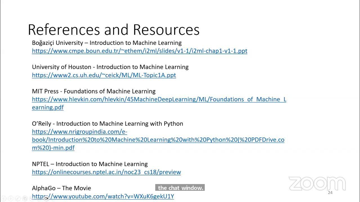Open the slideshow pen tool icon

[x=17, y=199]
